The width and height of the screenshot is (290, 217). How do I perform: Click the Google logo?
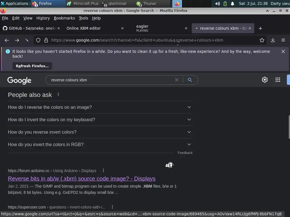[19, 81]
